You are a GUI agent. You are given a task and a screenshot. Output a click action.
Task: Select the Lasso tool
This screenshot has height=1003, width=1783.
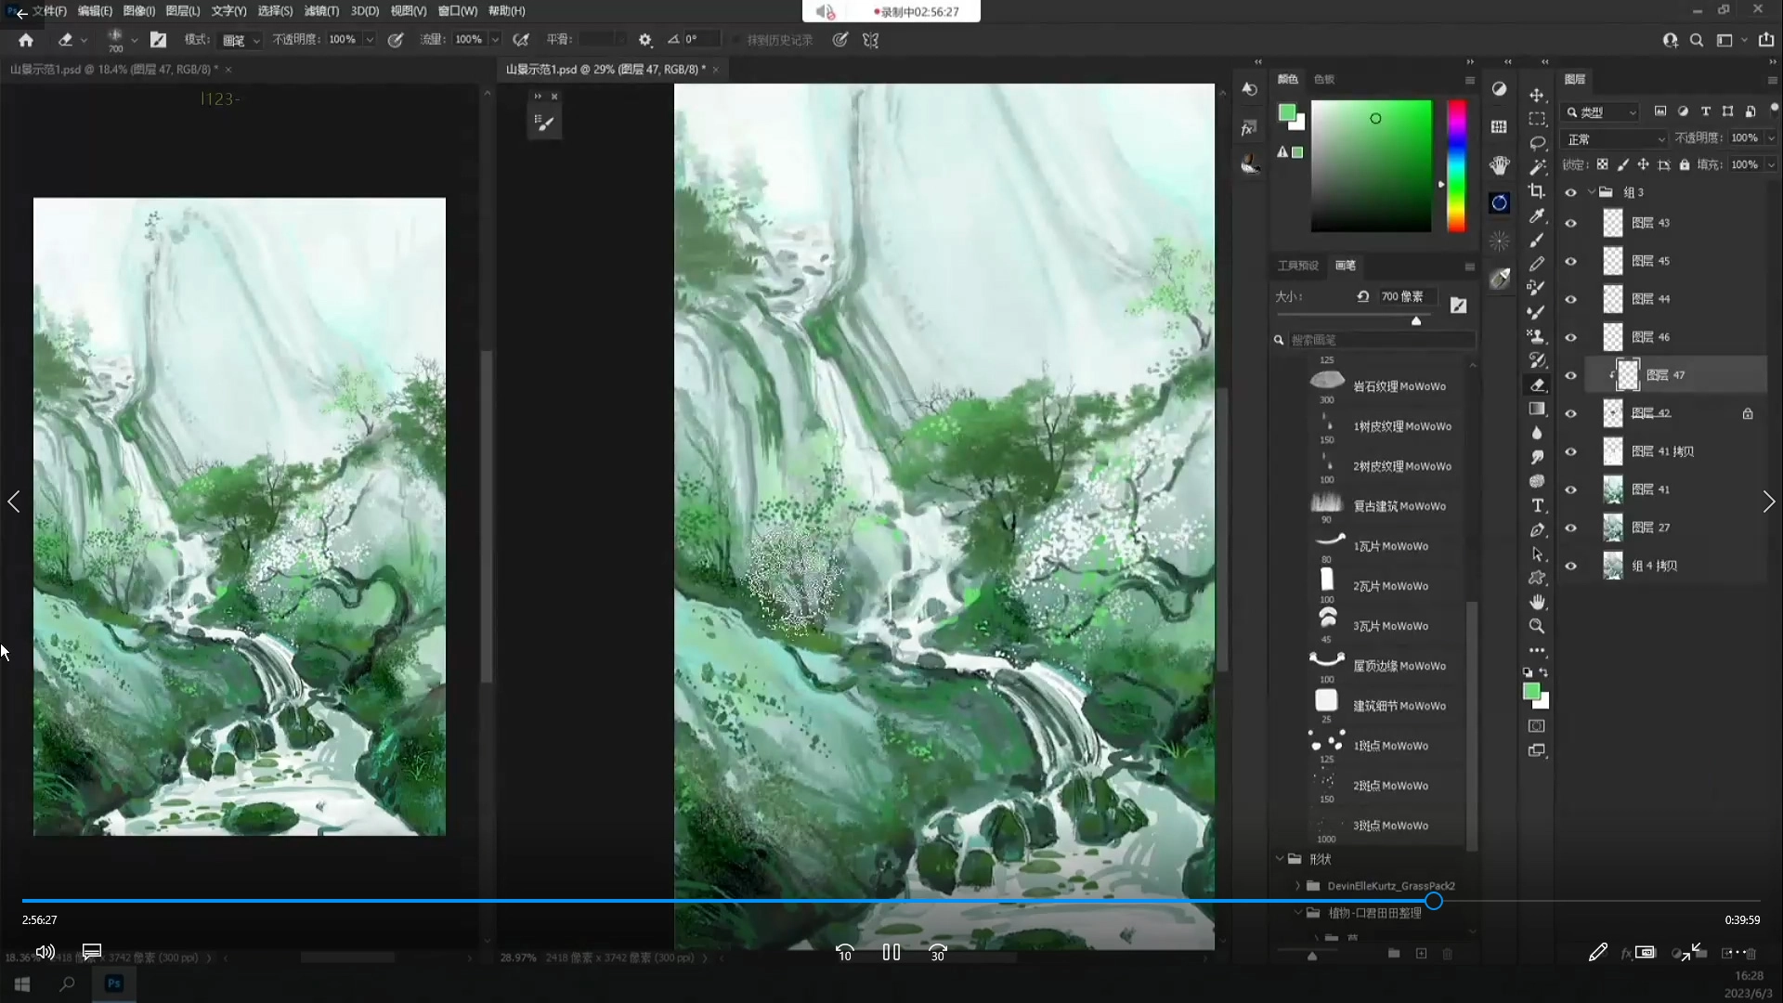click(1537, 143)
